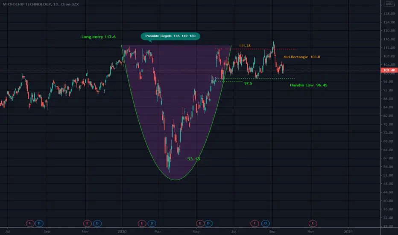Open the USD currency selector
The width and height of the screenshot is (398, 235).
click(x=389, y=4)
